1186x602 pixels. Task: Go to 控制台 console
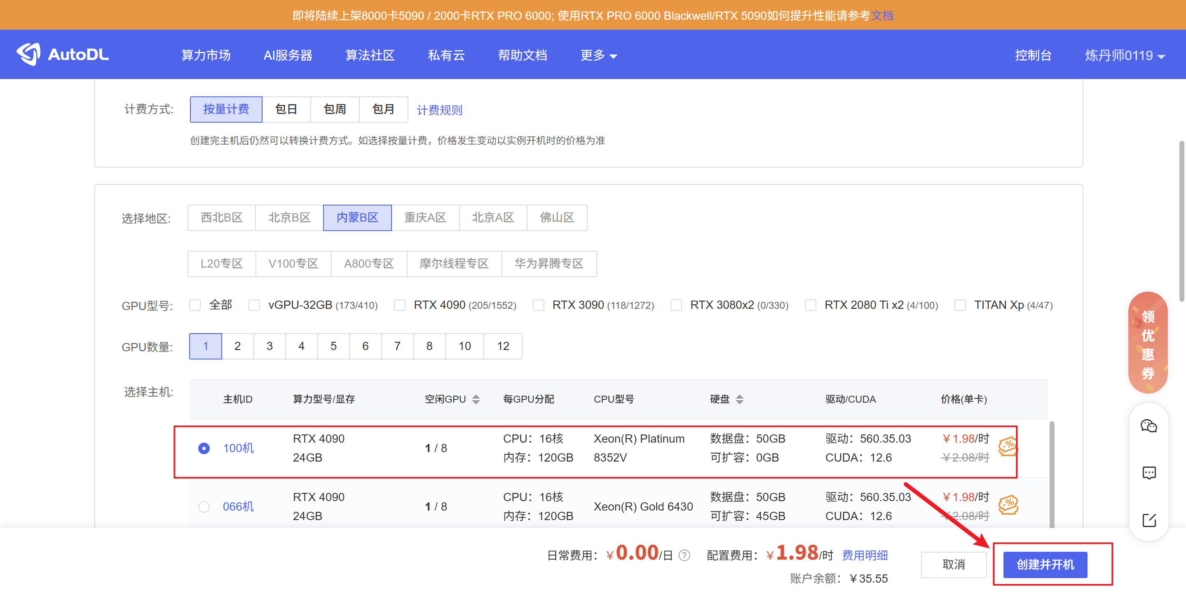pyautogui.click(x=1033, y=55)
